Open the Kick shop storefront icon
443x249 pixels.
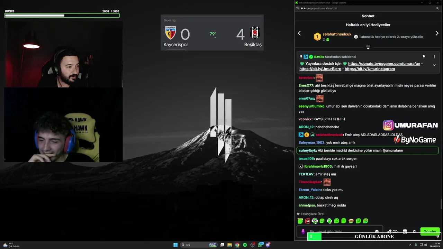coord(405,231)
